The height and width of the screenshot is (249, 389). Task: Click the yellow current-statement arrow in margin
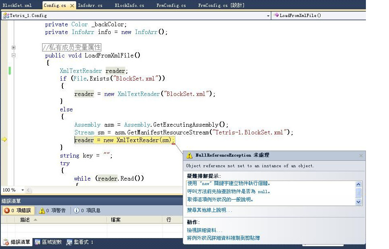click(x=4, y=139)
